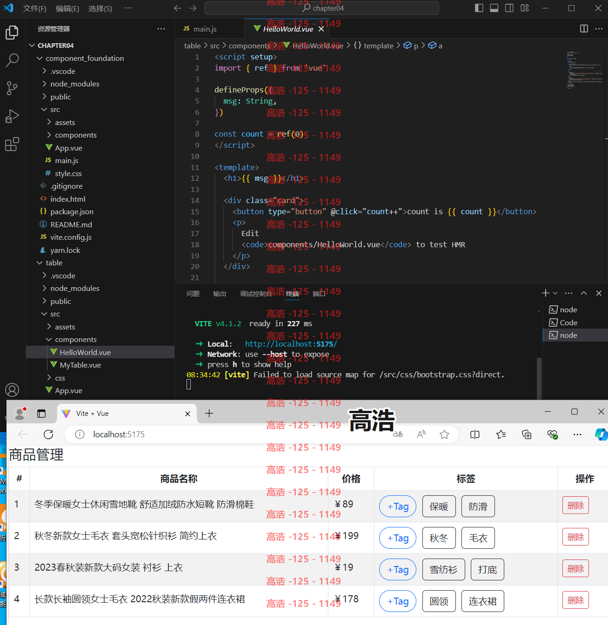
Task: Open the 选择(S) menu
Action: coord(100,8)
